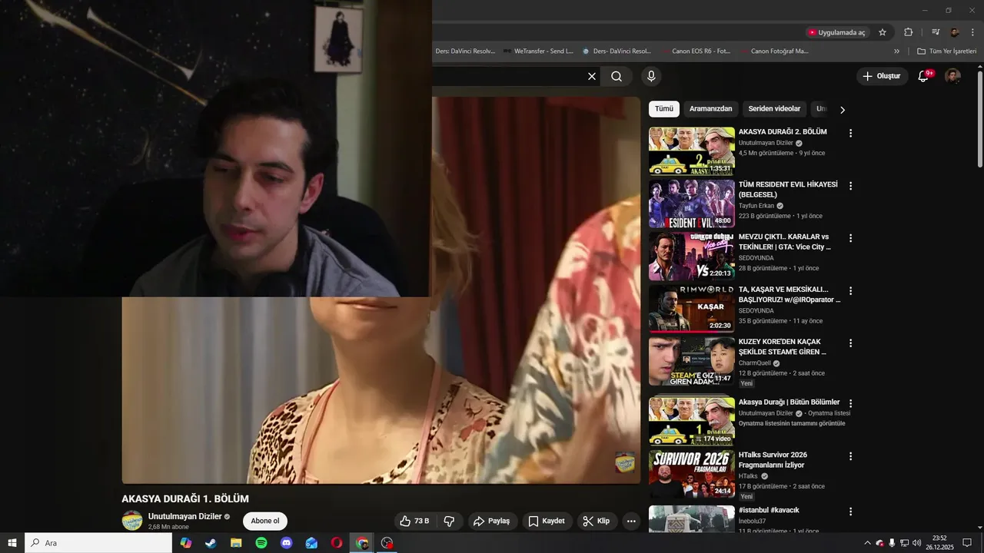The image size is (984, 553).
Task: Open the WeTransfer bookmark
Action: 538,51
